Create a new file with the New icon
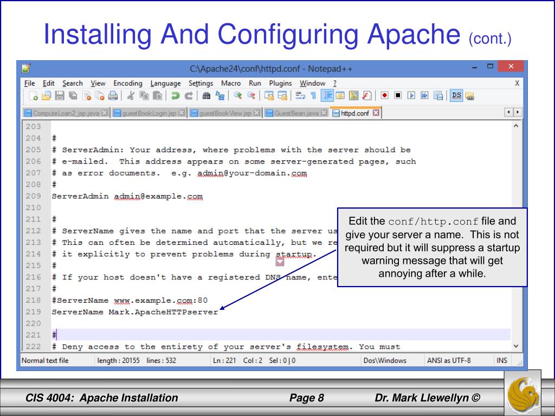Viewport: 555px width, 416px height. [x=33, y=95]
